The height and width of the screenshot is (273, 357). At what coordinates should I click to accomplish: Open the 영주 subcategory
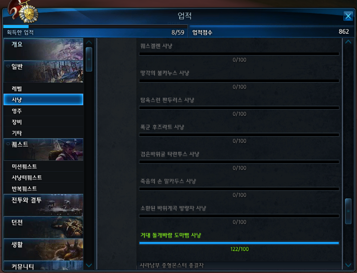[44, 111]
